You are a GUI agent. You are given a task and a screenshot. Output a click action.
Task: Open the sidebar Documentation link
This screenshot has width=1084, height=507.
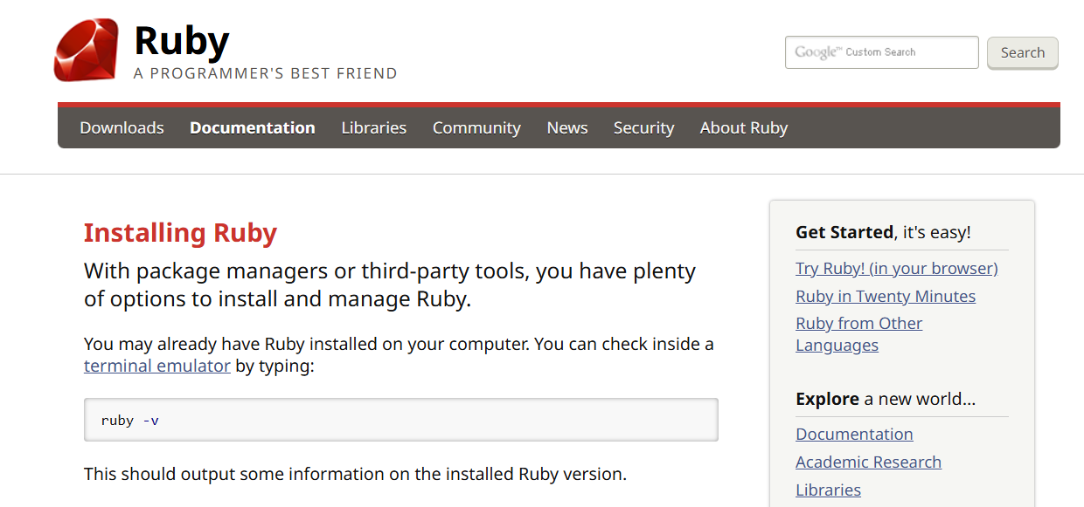[854, 434]
